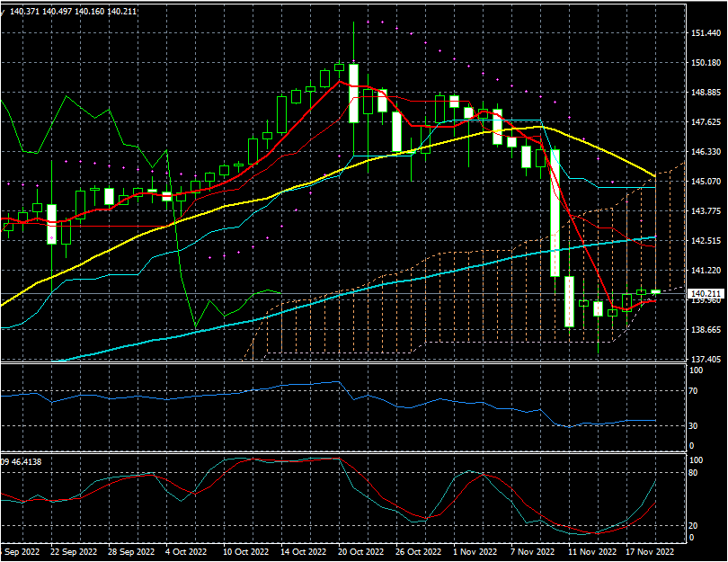This screenshot has height=562, width=728.
Task: Click the 150.180 price axis label
Action: (x=706, y=63)
